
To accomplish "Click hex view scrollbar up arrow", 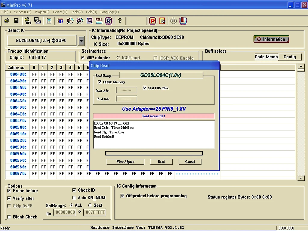I will [x=301, y=67].
